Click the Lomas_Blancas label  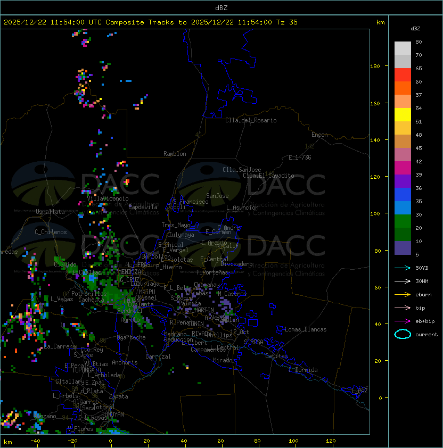click(306, 329)
